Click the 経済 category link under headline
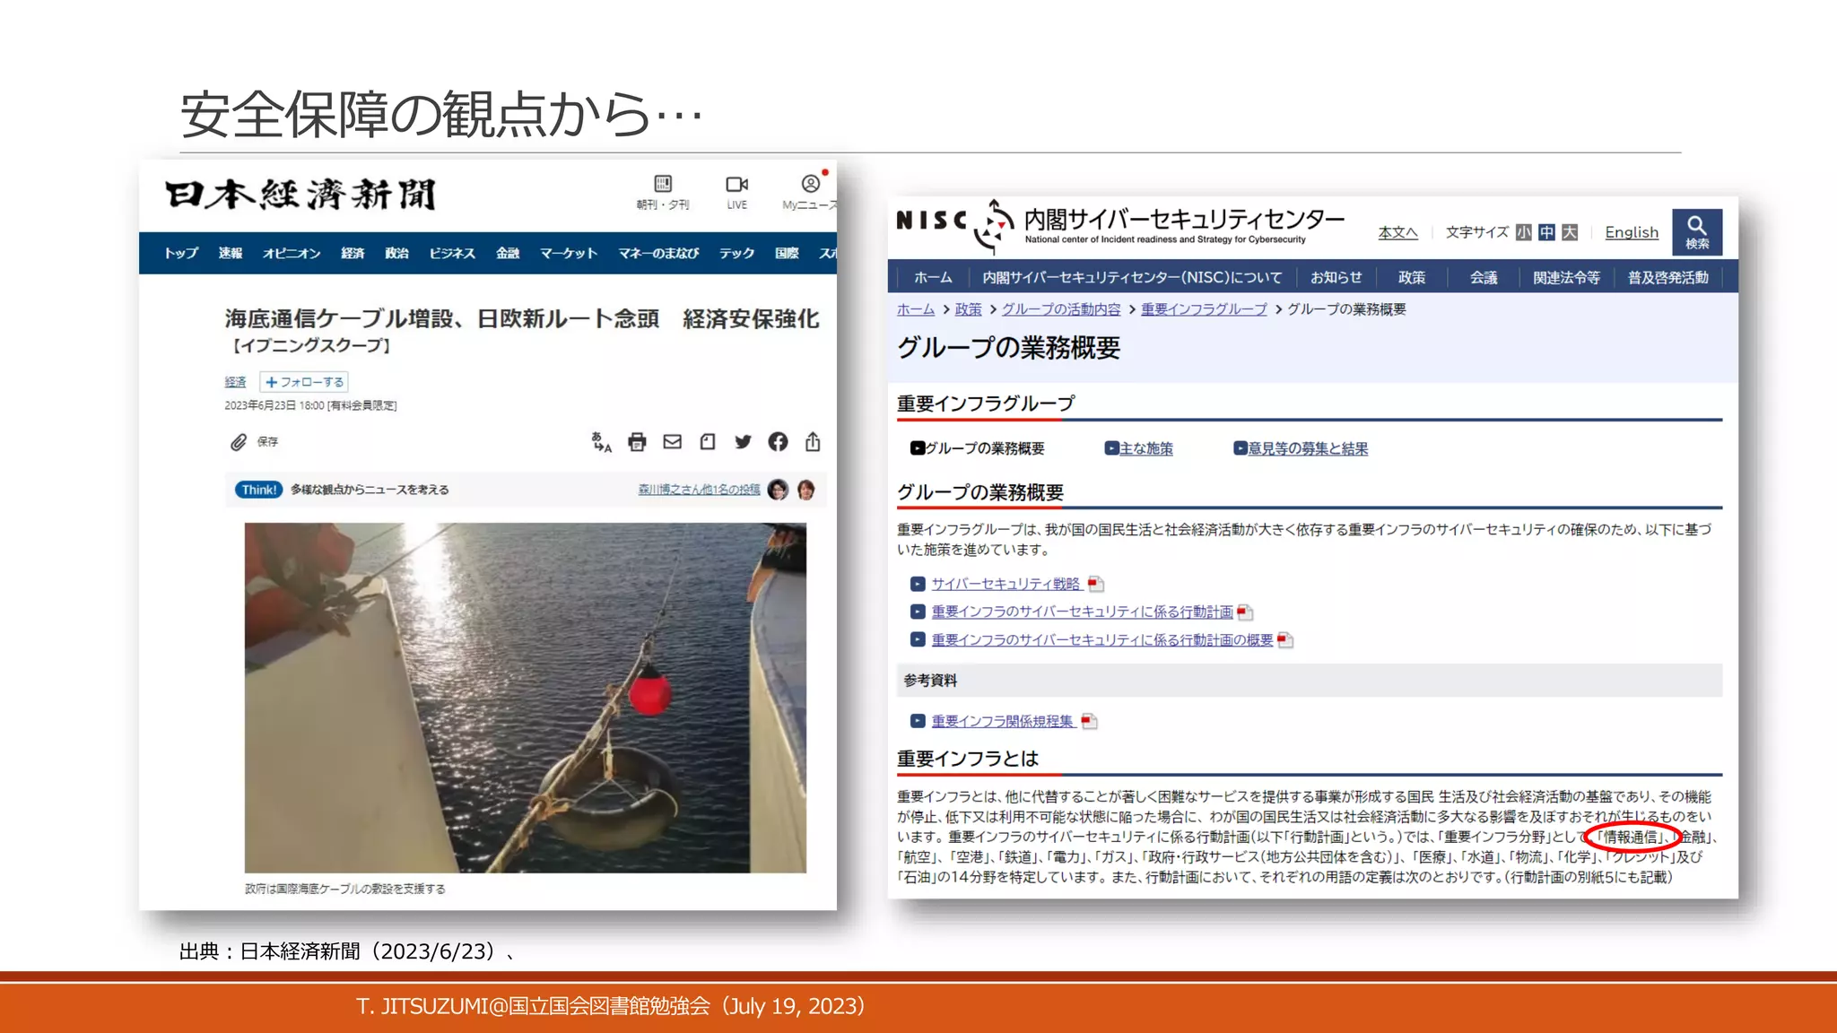The height and width of the screenshot is (1033, 1837). coord(235,382)
